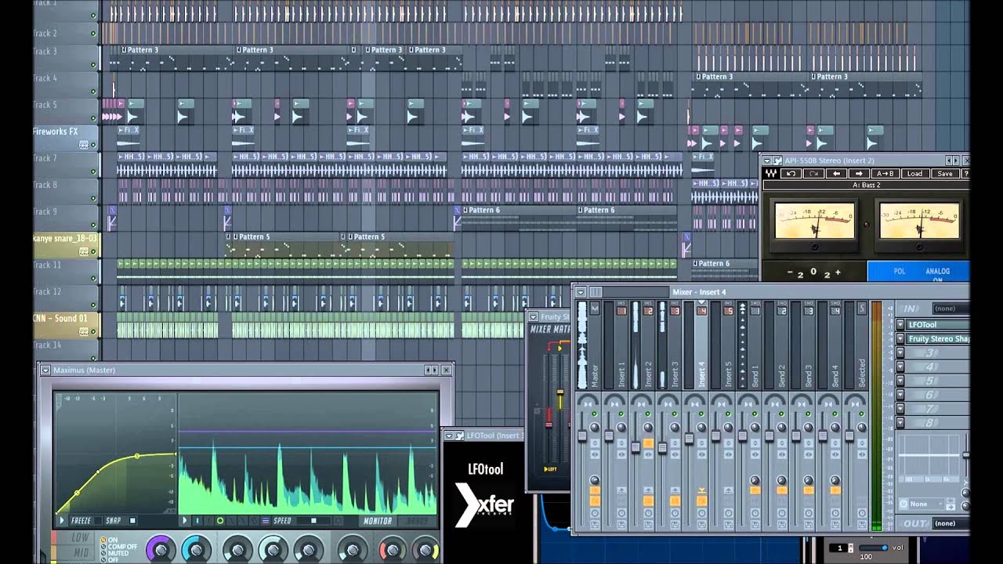Go to next preset in API-550B

pos(860,173)
